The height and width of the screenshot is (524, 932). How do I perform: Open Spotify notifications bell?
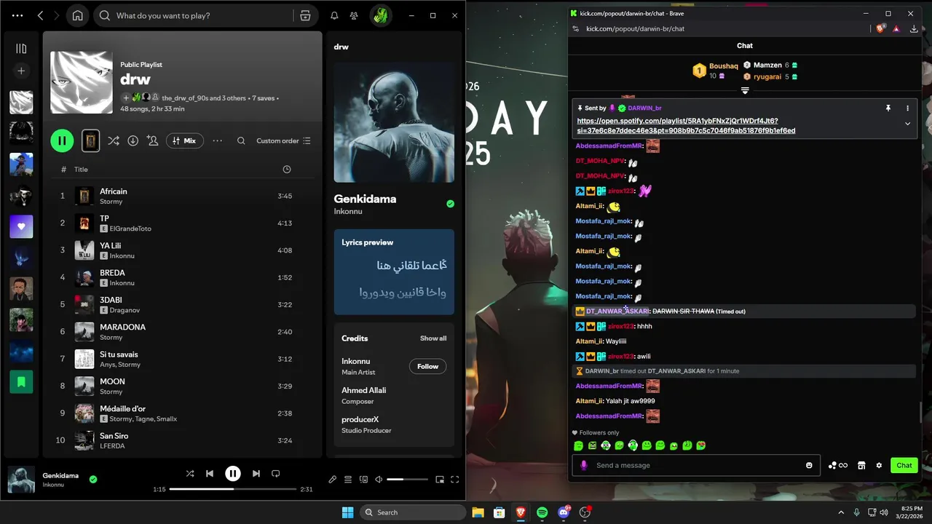[334, 15]
